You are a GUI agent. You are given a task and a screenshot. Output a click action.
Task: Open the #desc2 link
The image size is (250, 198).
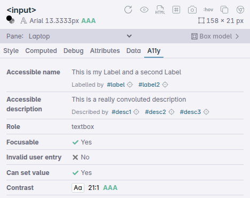(155, 112)
